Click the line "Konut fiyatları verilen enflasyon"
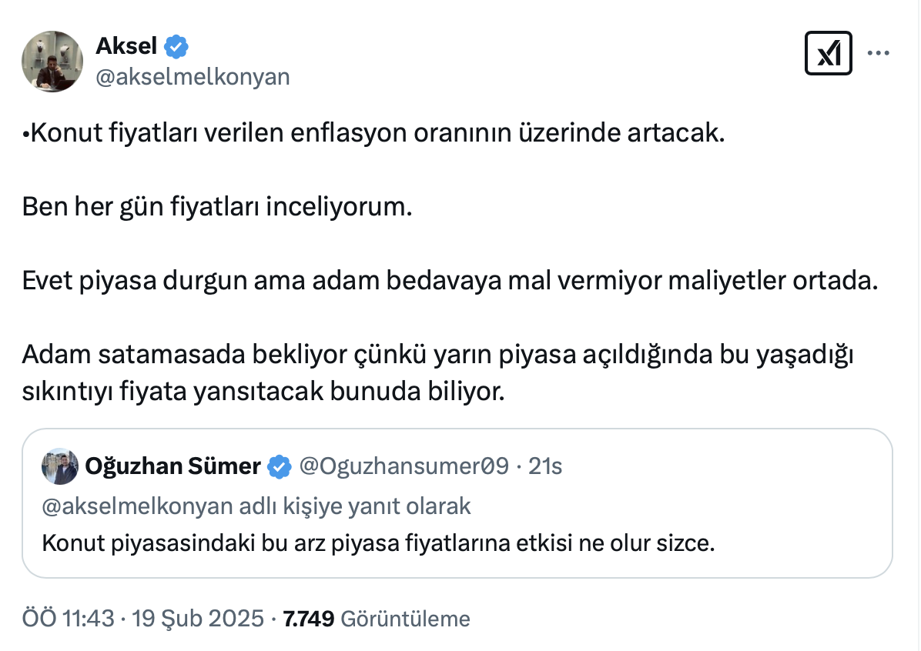 (x=373, y=135)
